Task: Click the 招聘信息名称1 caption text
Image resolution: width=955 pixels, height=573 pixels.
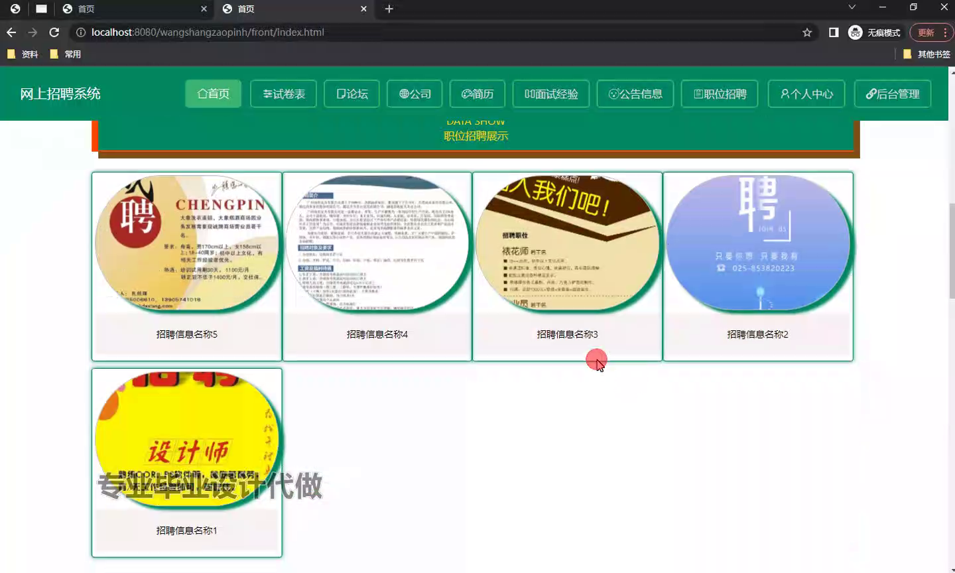Action: 187,531
